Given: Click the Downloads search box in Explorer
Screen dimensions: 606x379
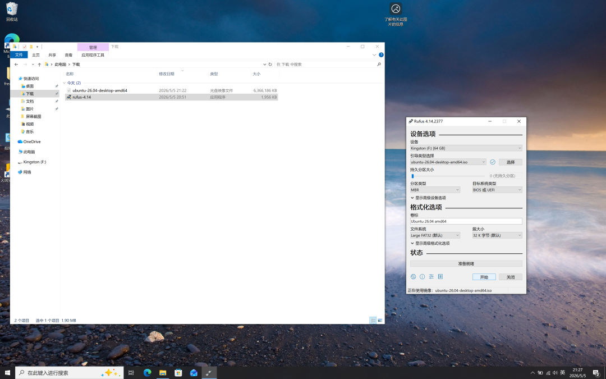Looking at the screenshot, I should coord(328,64).
